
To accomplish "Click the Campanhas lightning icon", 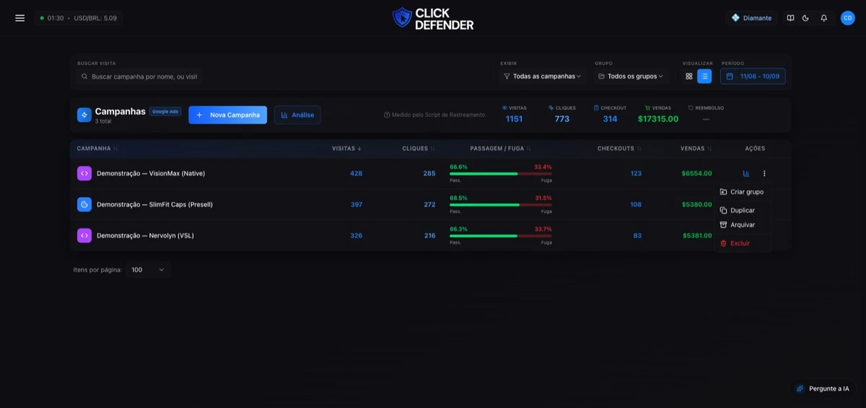I will (84, 115).
